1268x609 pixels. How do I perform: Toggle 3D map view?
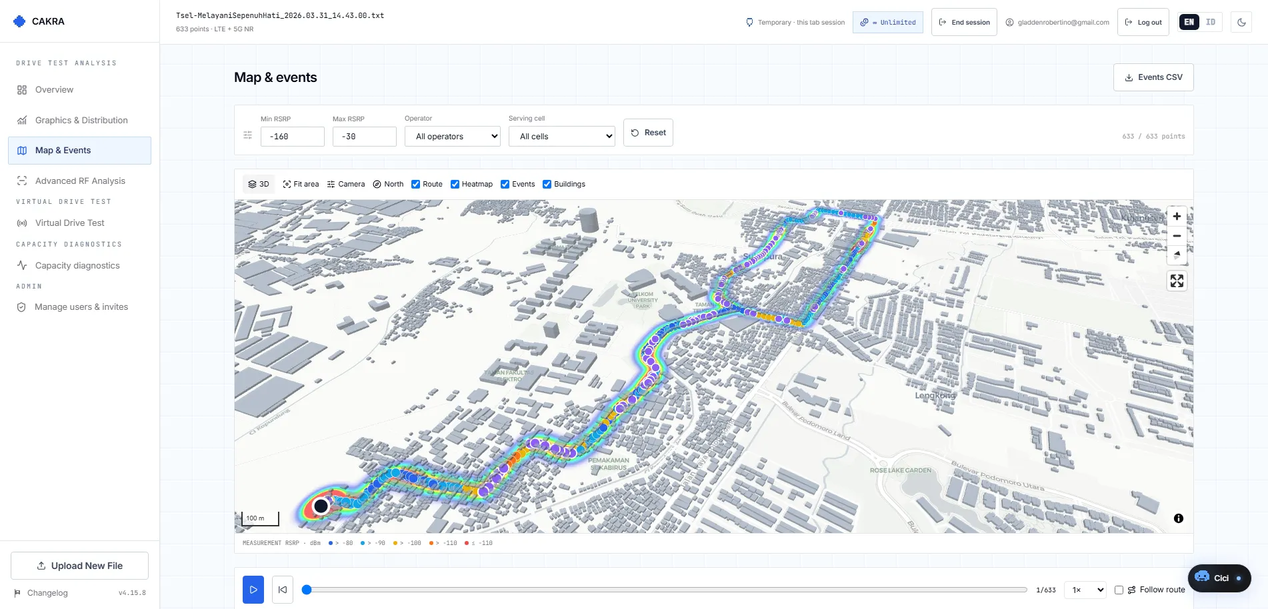259,184
